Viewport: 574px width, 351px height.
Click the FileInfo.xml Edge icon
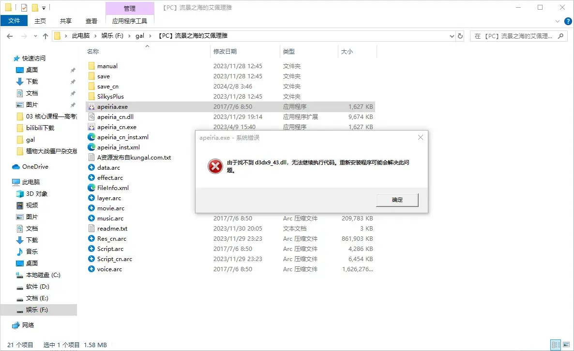[91, 188]
